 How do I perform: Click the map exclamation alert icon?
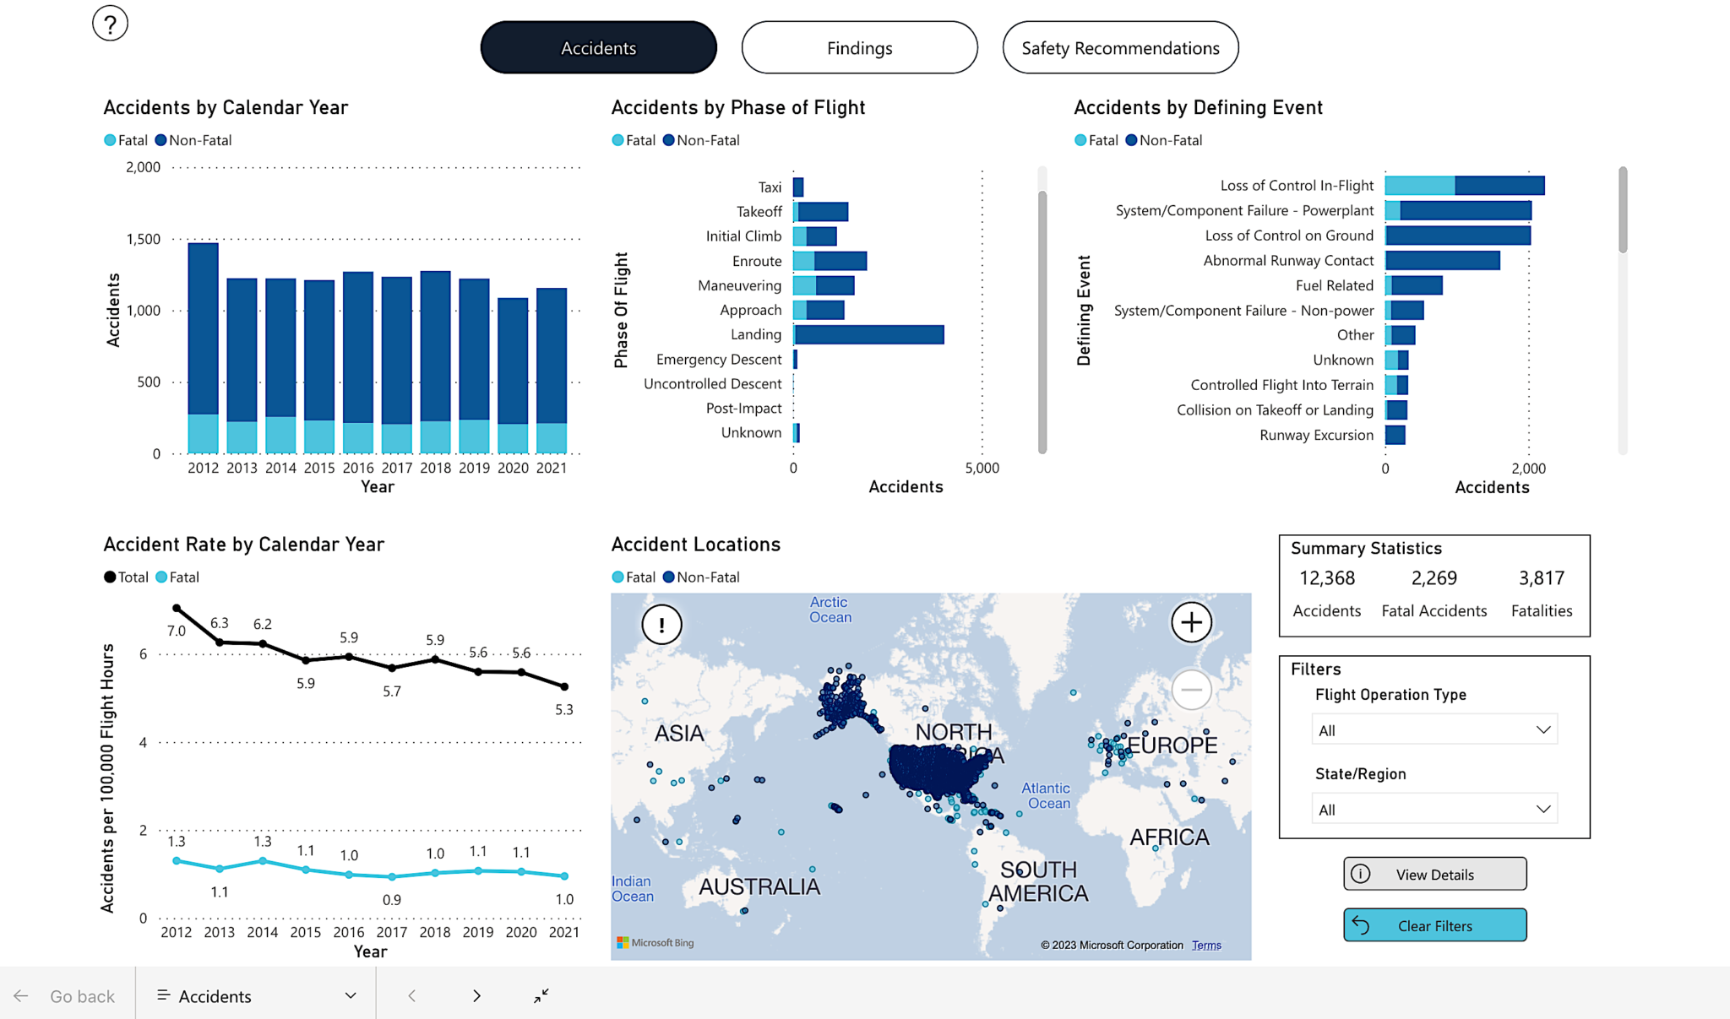tap(661, 625)
